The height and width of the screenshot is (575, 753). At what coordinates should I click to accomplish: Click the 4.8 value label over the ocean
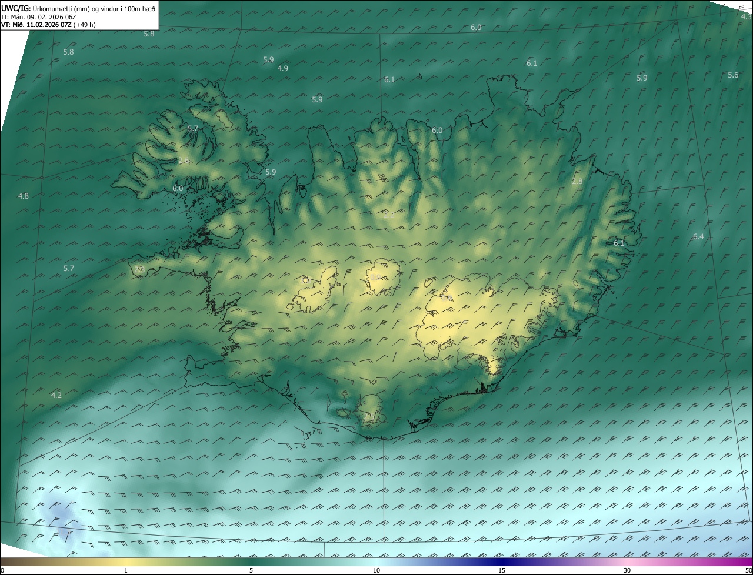pyautogui.click(x=24, y=196)
